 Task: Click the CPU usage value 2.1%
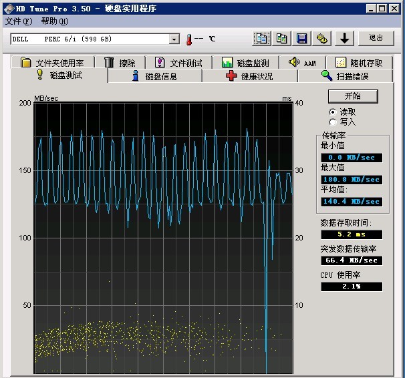(352, 286)
